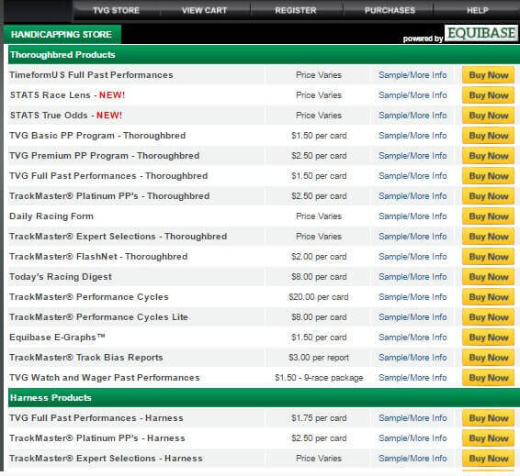Buy Now for TrackMaster Platinum PP's Thoroughbred
The width and height of the screenshot is (520, 476).
click(x=488, y=196)
